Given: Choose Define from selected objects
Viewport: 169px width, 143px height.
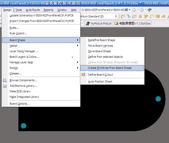Looking at the screenshot, I should (x=112, y=57).
